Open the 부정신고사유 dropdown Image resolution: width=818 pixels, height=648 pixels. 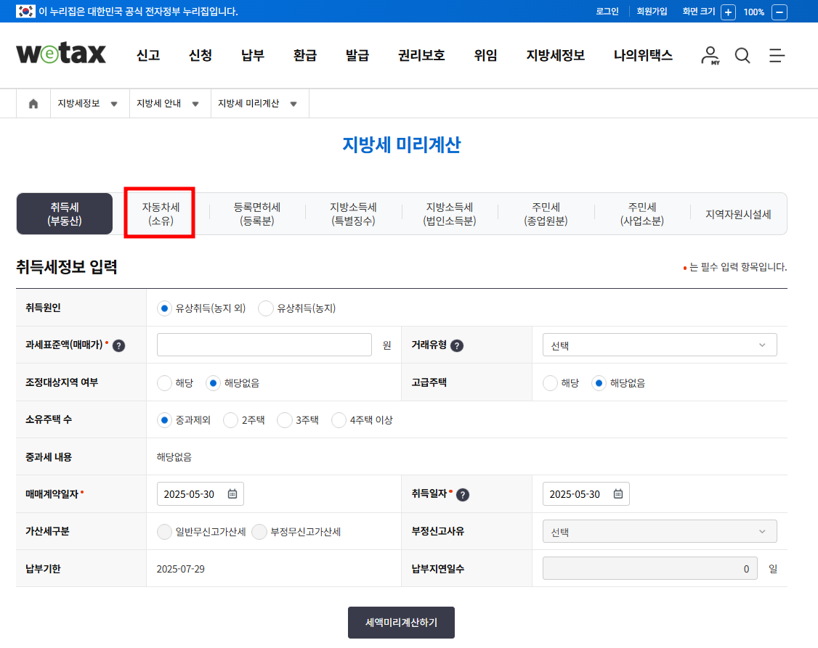(659, 530)
